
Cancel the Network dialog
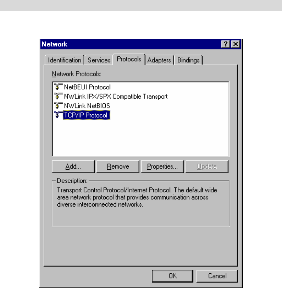217,276
